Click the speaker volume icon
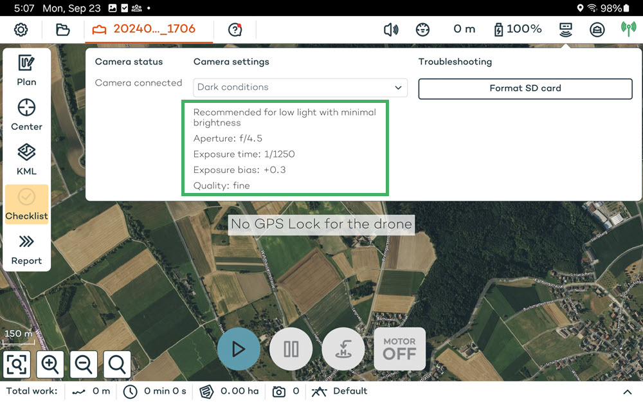This screenshot has height=402, width=643. (390, 29)
